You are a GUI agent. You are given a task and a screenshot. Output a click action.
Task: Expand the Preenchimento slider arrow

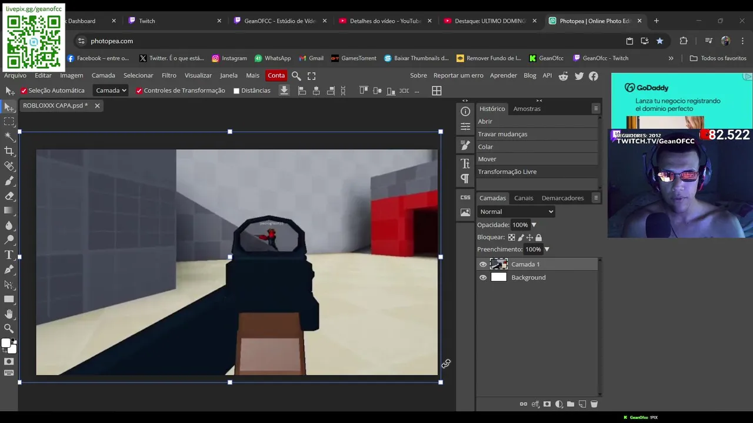(547, 250)
